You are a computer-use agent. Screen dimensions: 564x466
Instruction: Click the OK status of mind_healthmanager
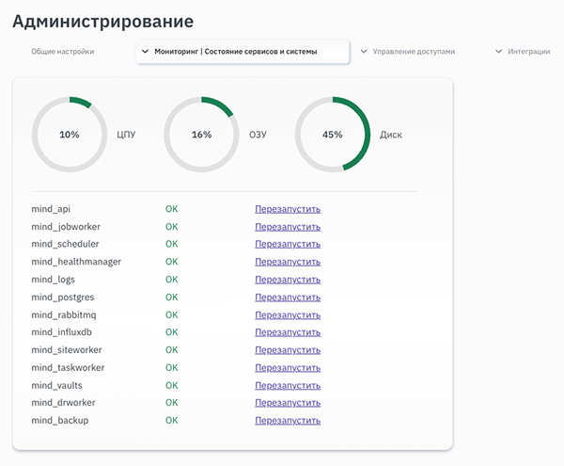click(x=172, y=262)
